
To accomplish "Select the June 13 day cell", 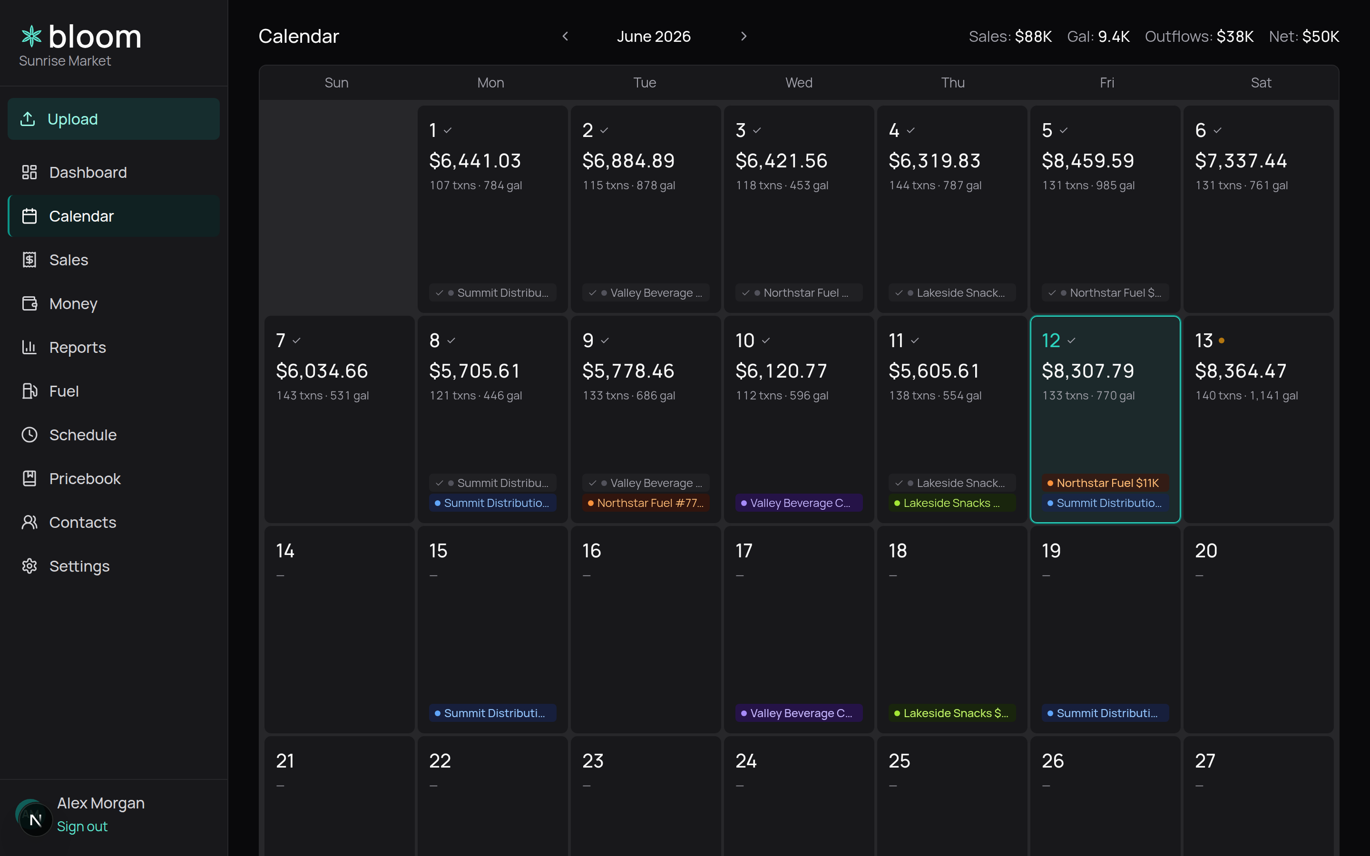I will point(1259,419).
